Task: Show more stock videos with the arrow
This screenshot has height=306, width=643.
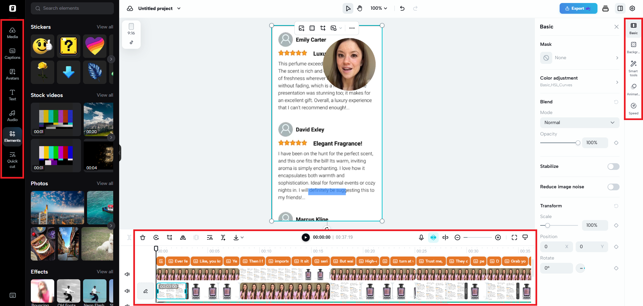Action: 111,137
